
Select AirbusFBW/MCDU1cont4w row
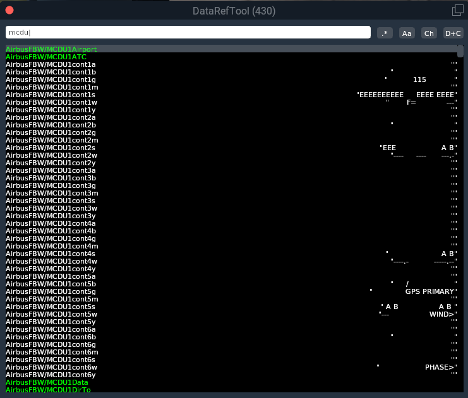point(231,262)
